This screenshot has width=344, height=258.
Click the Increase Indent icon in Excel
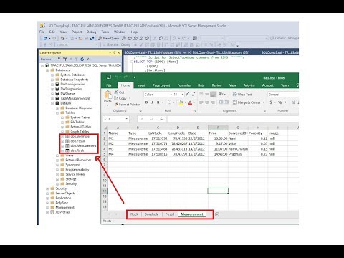coord(226,102)
